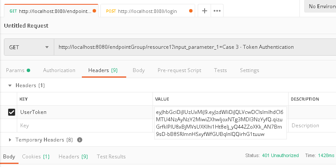Image resolution: width=336 pixels, height=167 pixels.
Task: Uncheck the UserToken header checkbox
Action: (12, 112)
